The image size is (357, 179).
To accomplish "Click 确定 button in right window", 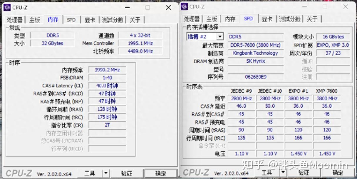I will point(338,173).
